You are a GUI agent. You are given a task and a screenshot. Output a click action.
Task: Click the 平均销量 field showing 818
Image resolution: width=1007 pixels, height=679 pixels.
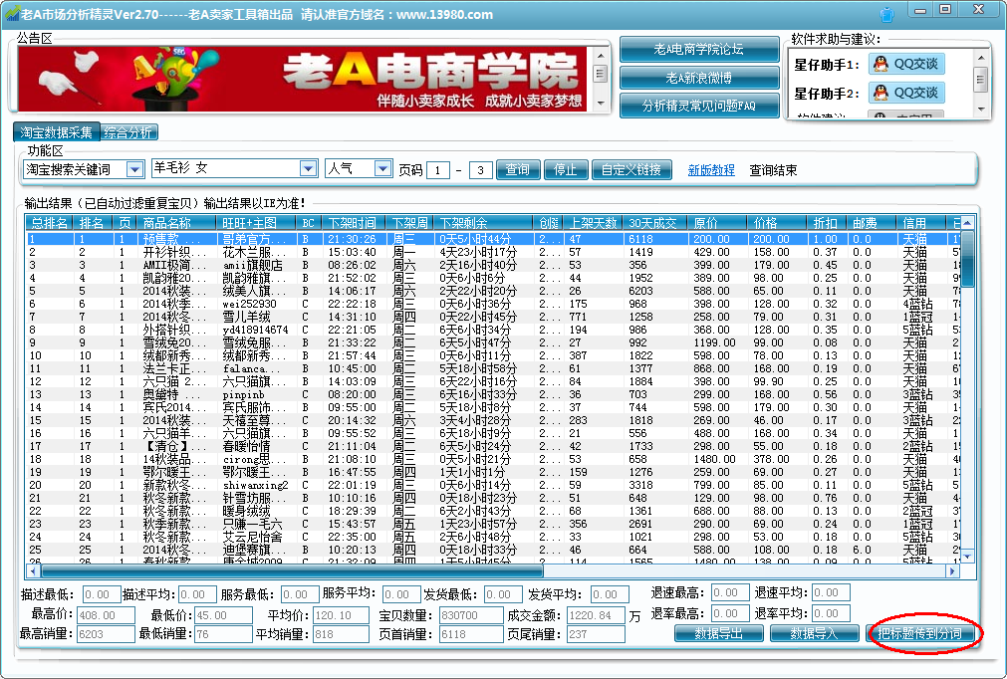tap(341, 634)
